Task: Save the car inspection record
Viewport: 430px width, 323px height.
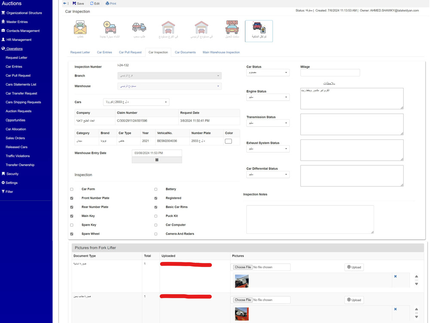Action: click(x=78, y=3)
